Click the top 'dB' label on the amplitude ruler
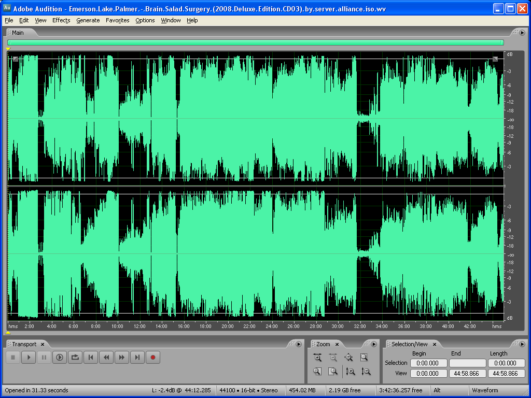 pos(509,54)
